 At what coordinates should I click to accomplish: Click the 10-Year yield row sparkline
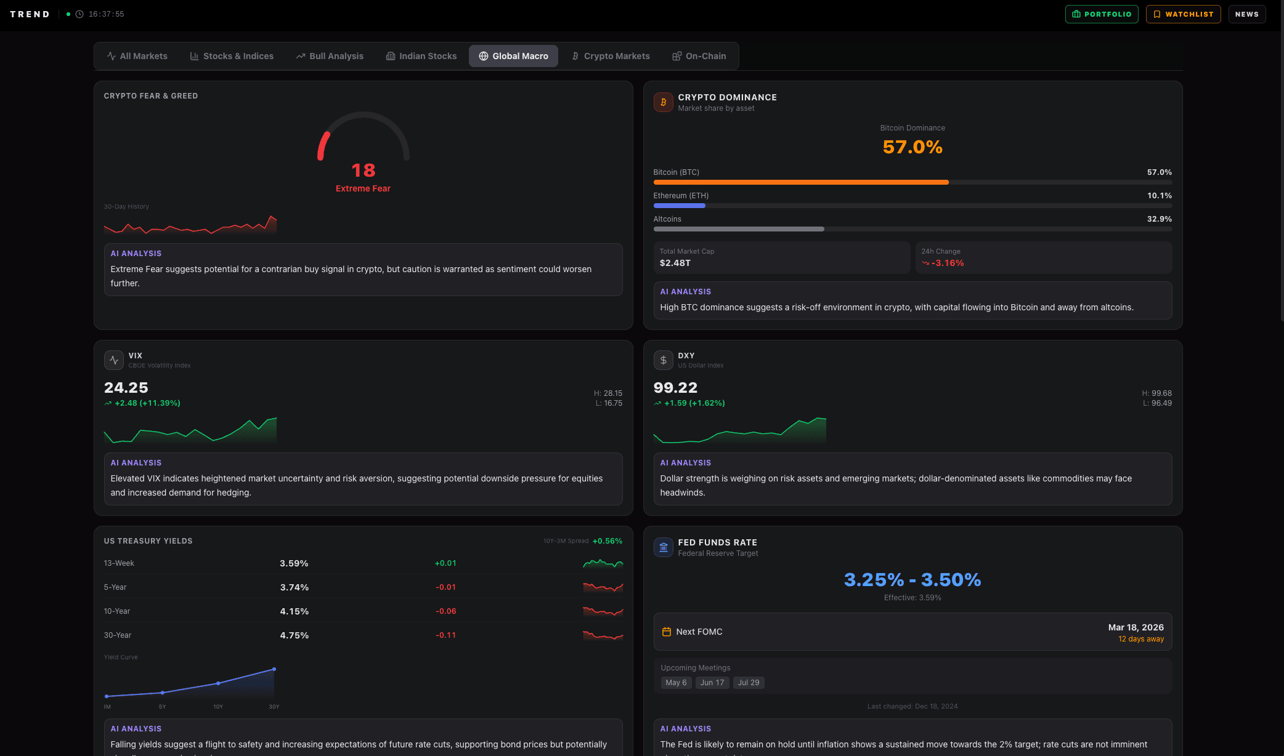[603, 611]
